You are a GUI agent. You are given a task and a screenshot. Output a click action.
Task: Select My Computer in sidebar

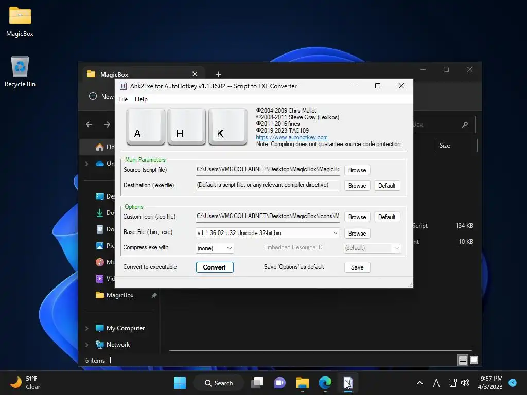120,328
